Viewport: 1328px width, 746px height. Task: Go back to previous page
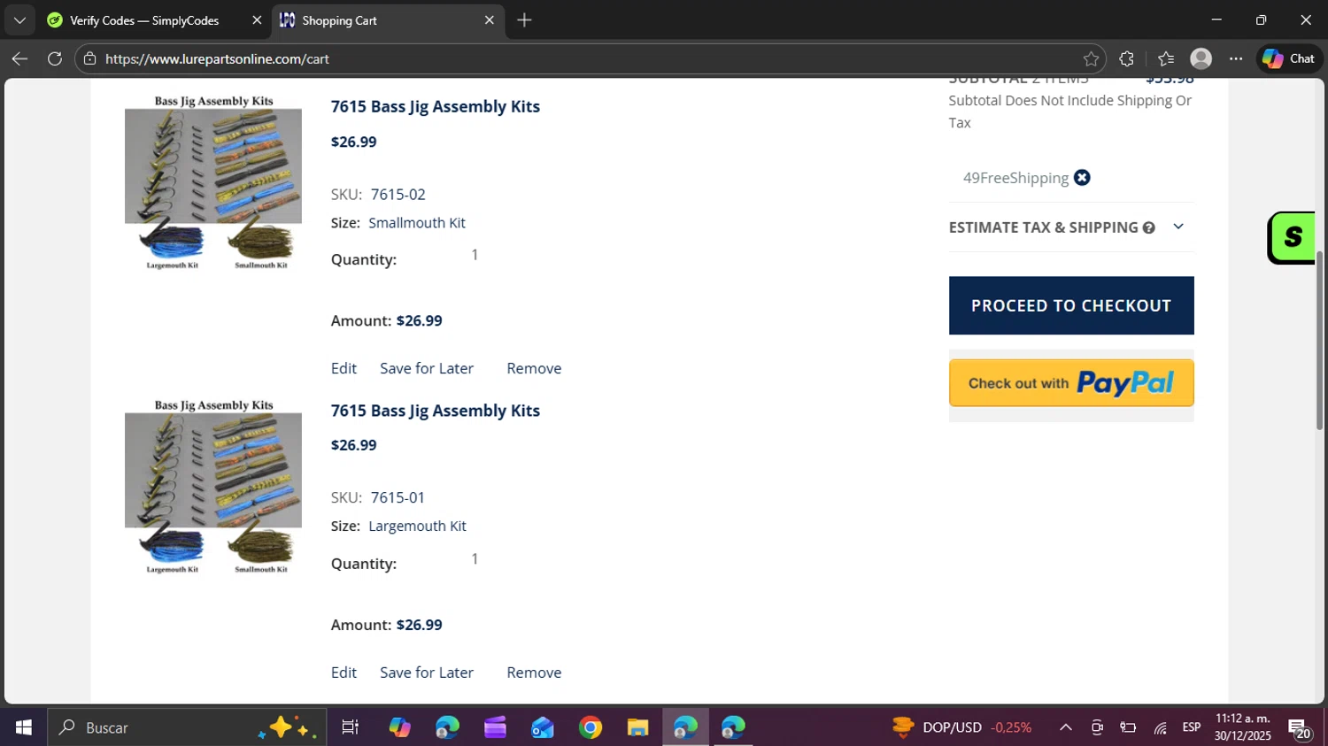[x=19, y=58]
